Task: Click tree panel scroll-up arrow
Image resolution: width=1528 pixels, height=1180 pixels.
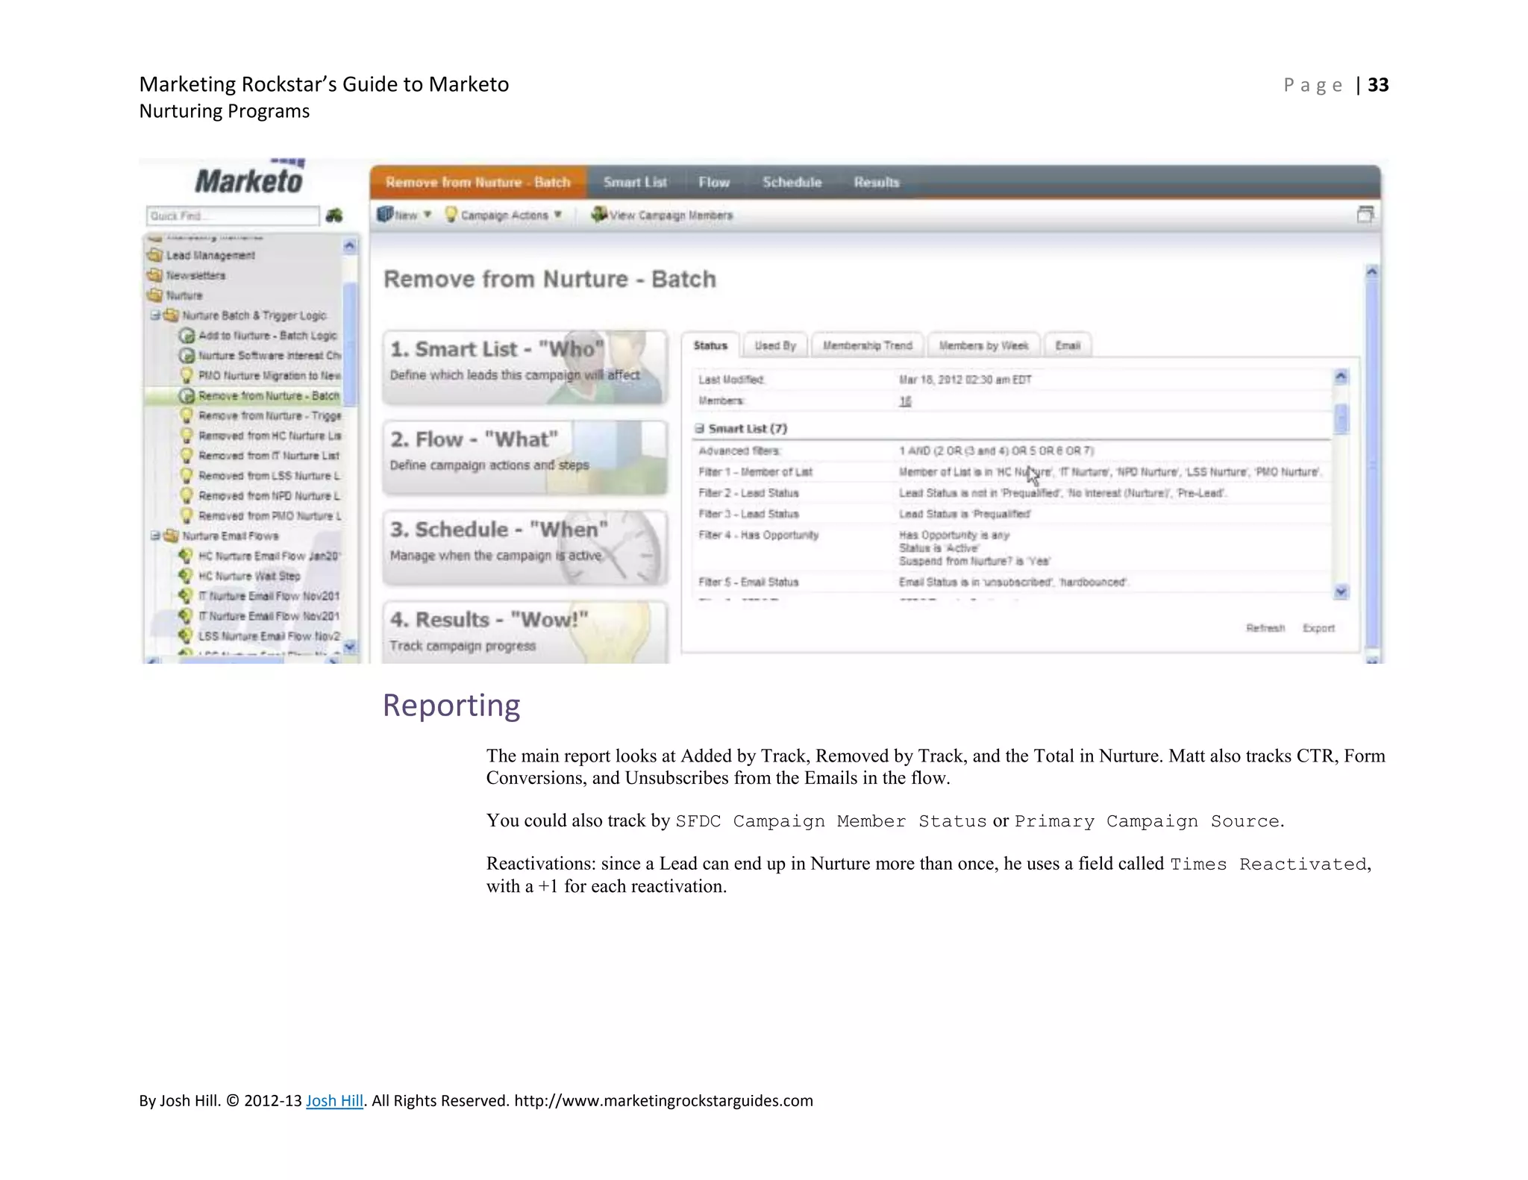Action: coord(350,245)
